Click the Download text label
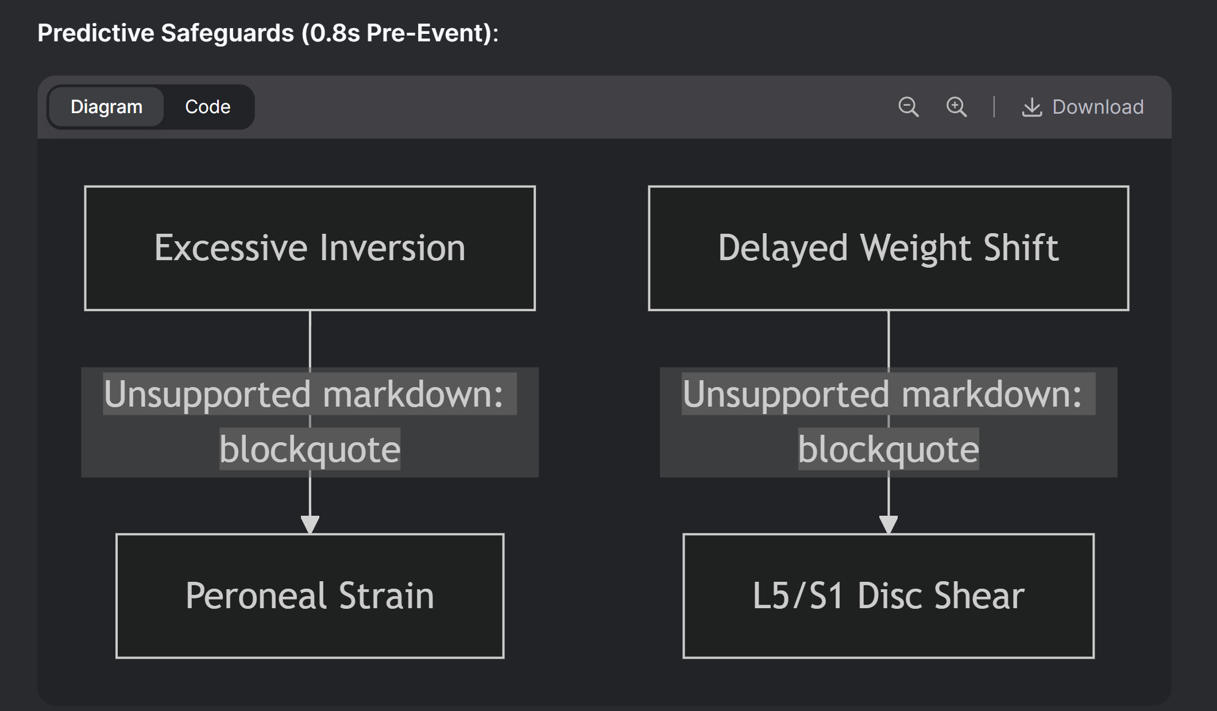 (1098, 107)
